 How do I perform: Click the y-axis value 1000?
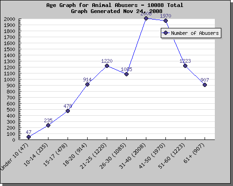click(x=9, y=80)
